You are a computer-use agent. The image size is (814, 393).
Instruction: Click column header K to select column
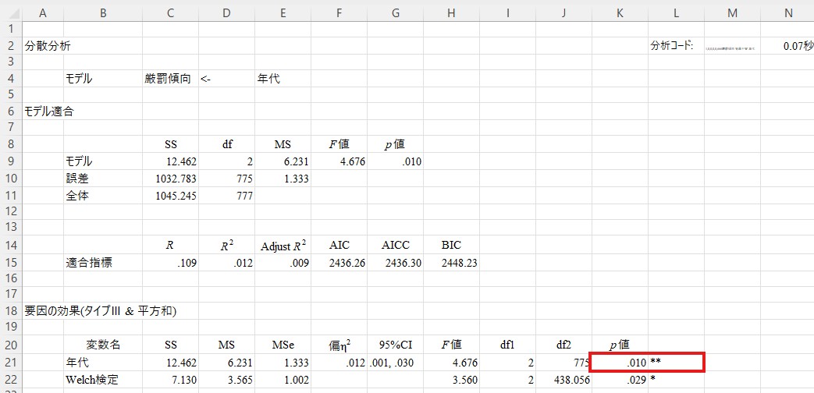click(x=619, y=12)
